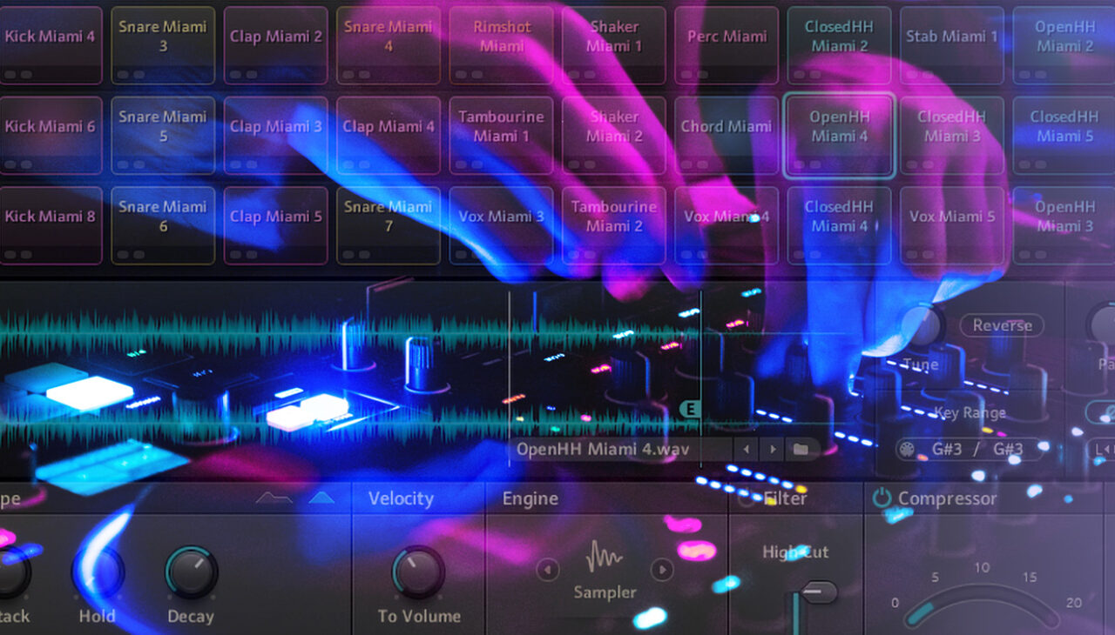Load previous sample using the left arrow icon
This screenshot has height=635, width=1115.
[747, 448]
